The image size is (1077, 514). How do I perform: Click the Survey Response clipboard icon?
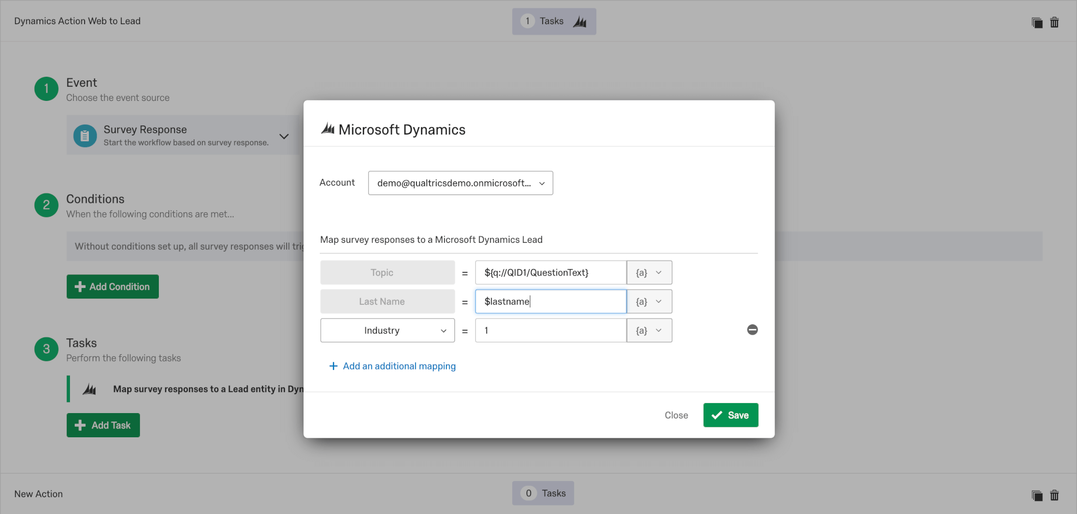click(x=85, y=136)
